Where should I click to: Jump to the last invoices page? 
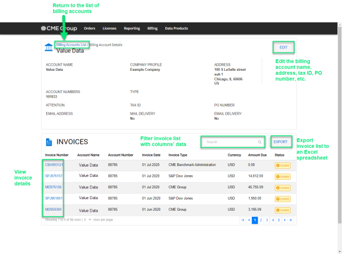coord(291,220)
